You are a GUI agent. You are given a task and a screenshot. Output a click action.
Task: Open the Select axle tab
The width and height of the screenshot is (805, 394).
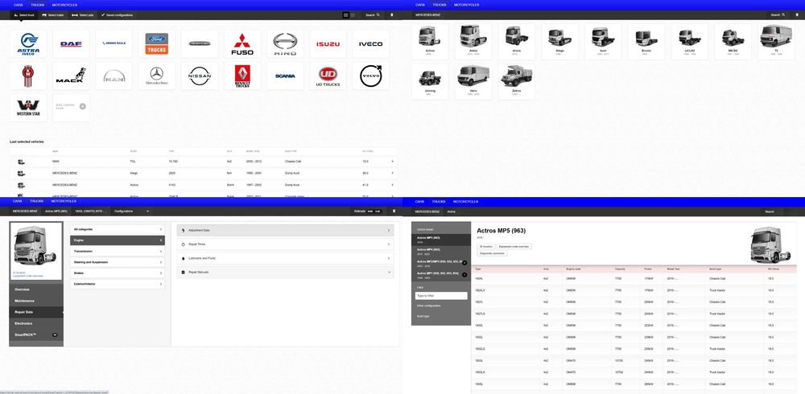tap(83, 15)
